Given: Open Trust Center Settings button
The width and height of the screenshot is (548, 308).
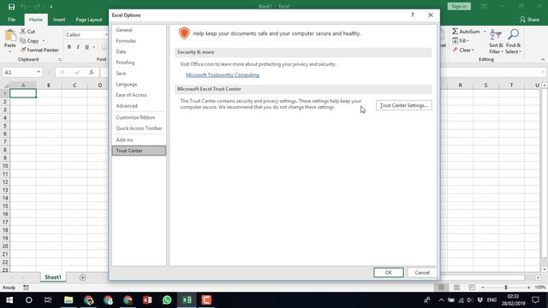Looking at the screenshot, I should 403,105.
